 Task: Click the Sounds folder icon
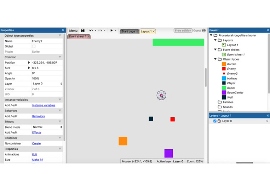click(x=219, y=107)
